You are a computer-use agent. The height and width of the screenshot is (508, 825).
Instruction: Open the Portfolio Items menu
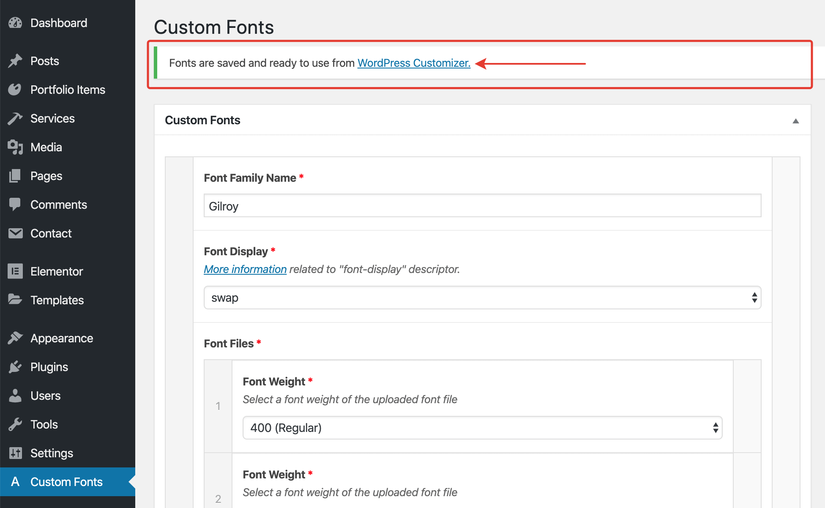[68, 90]
